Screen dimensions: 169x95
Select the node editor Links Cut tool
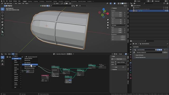[x=3, y=64]
